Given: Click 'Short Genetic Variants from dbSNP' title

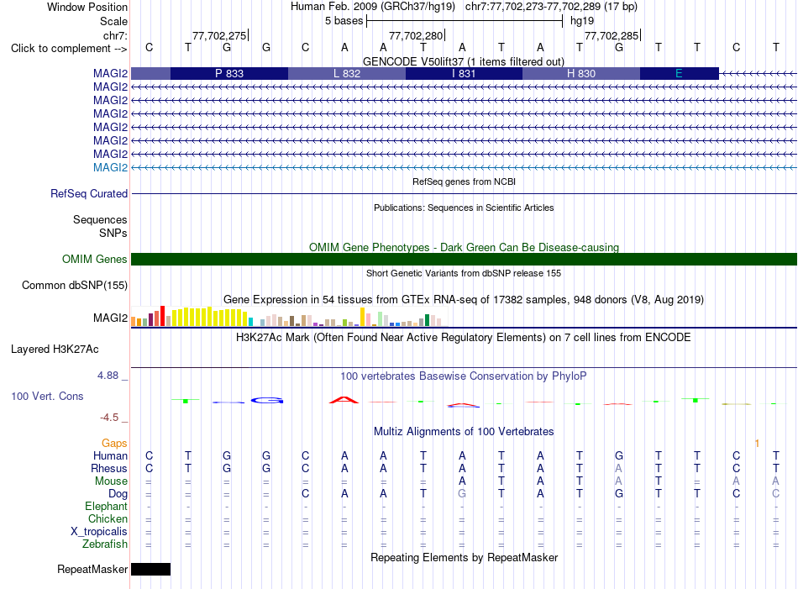Looking at the screenshot, I should [464, 273].
